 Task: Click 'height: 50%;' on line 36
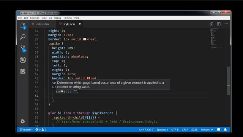(63, 48)
